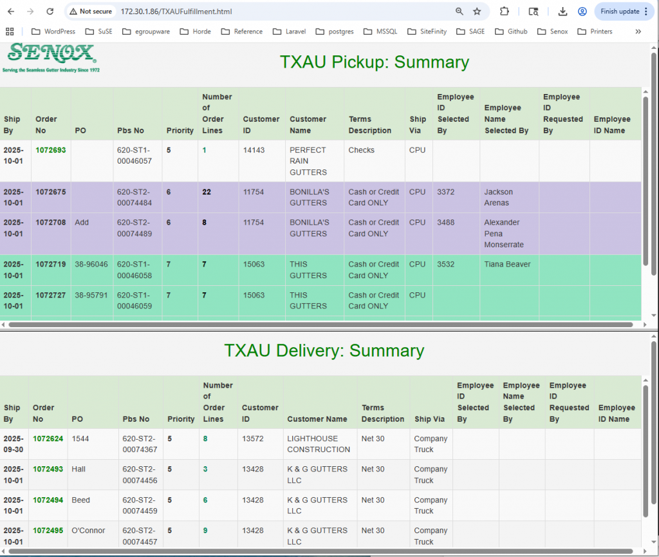659x557 pixels.
Task: Open order number 1072693 link
Action: point(50,150)
